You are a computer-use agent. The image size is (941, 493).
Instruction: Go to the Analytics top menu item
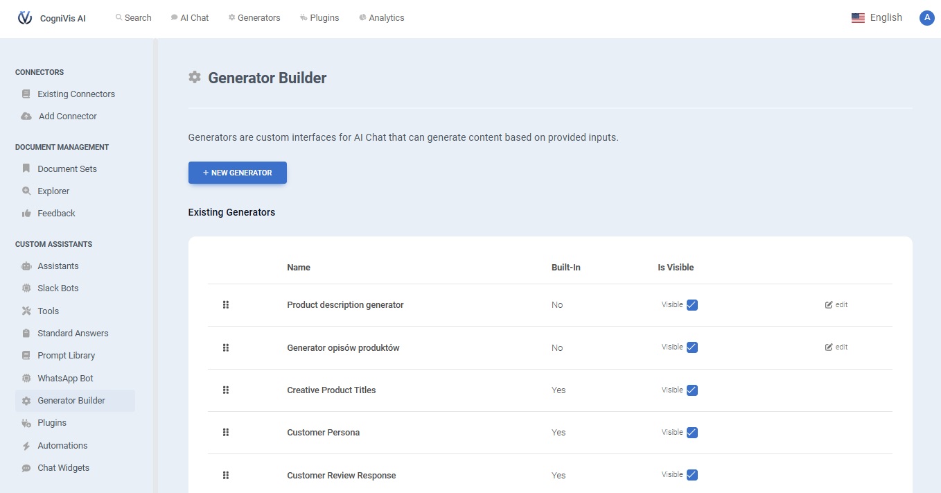pyautogui.click(x=382, y=18)
